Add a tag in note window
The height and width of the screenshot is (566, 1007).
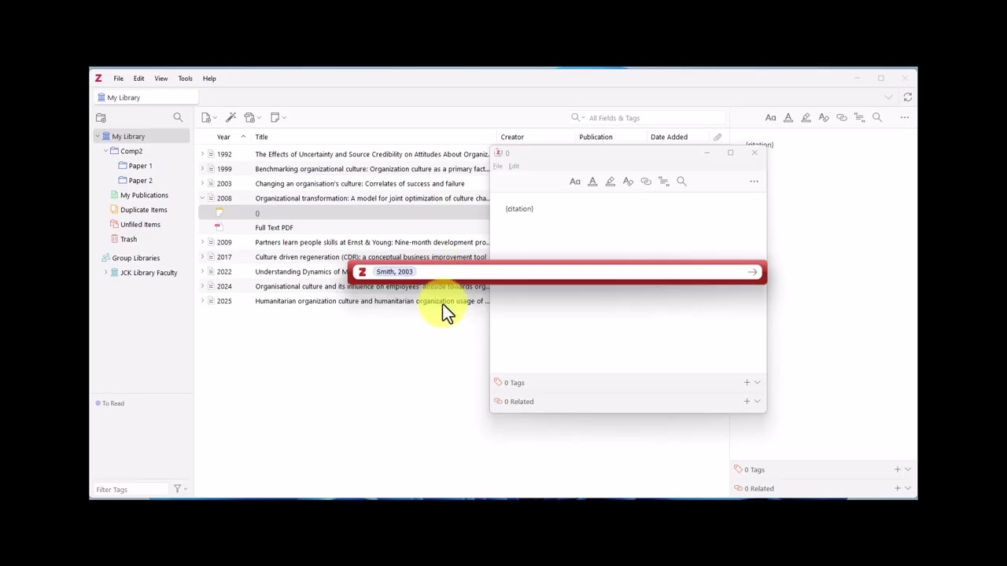747,383
